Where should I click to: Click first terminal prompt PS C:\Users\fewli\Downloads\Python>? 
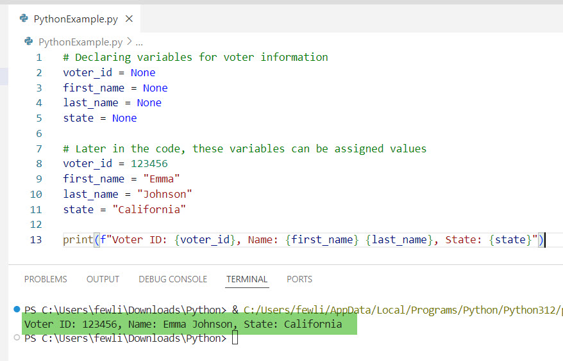(125, 310)
